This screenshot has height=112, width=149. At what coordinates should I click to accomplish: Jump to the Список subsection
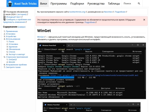coord(12,52)
